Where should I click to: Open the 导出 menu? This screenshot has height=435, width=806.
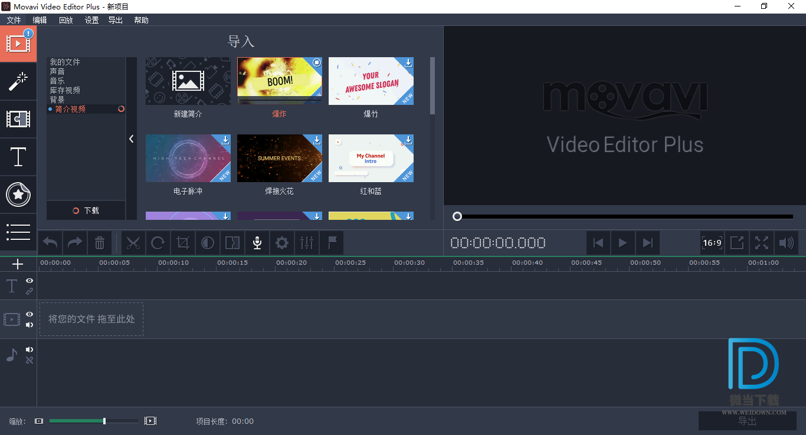tap(116, 20)
